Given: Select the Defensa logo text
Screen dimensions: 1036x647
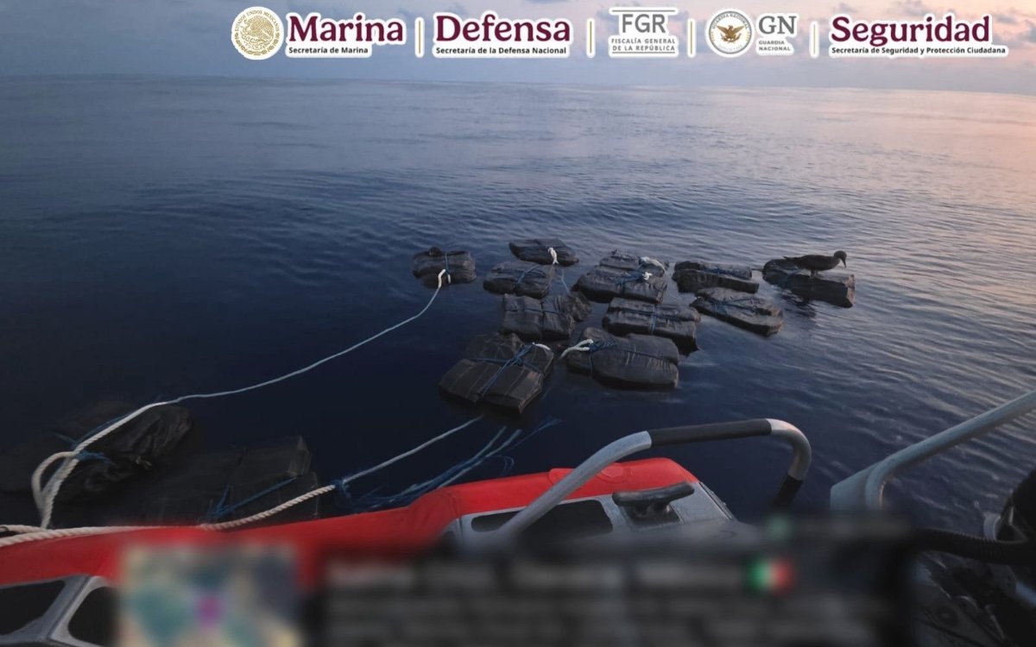Looking at the screenshot, I should tap(502, 28).
